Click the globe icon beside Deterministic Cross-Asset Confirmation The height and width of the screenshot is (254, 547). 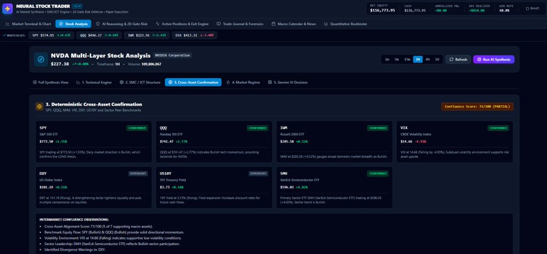[40, 107]
